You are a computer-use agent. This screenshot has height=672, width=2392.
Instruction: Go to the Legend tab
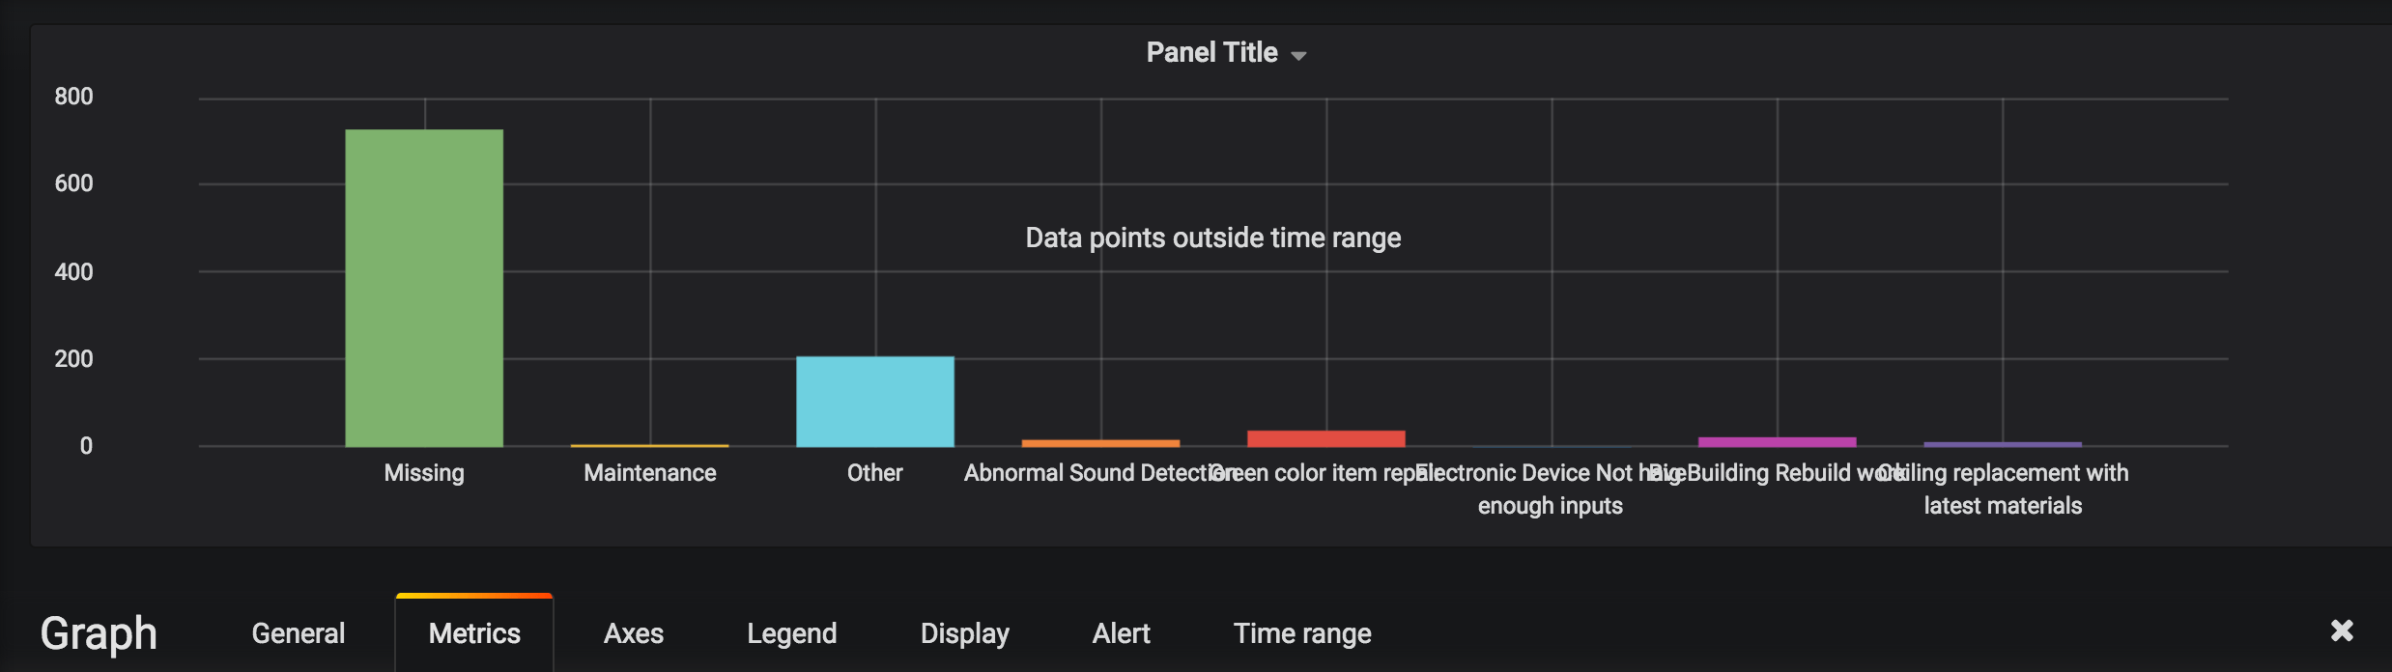(791, 633)
